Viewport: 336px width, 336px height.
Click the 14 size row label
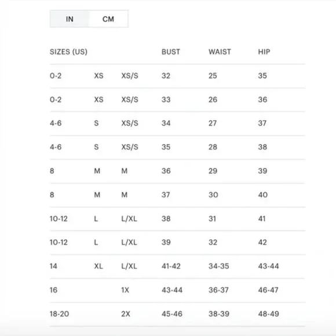click(53, 266)
